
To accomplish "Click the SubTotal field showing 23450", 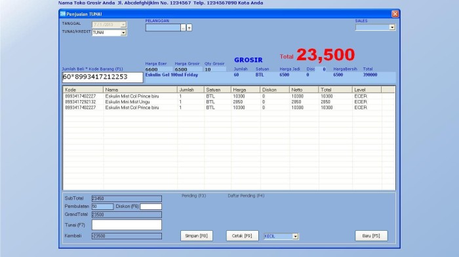I will (x=127, y=199).
